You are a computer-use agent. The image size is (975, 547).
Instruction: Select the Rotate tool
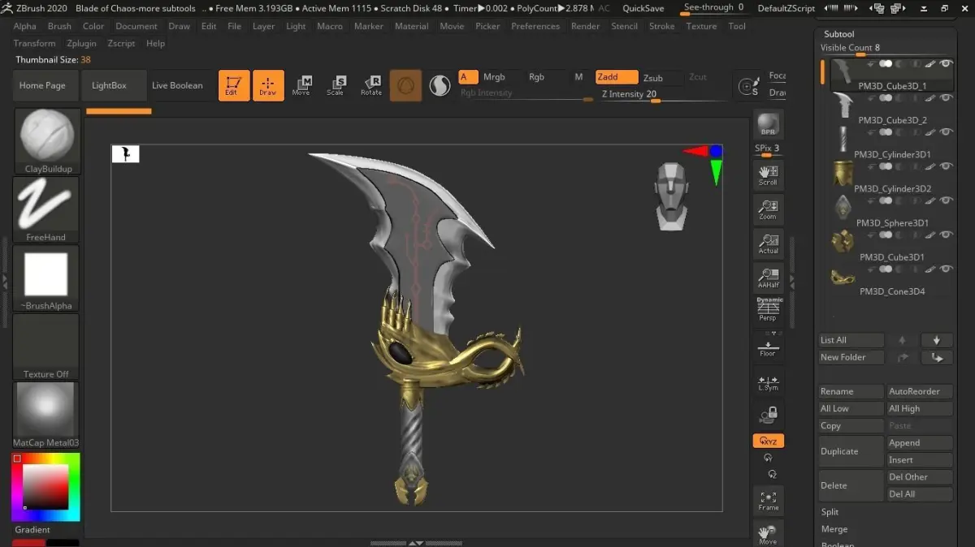[x=370, y=85]
